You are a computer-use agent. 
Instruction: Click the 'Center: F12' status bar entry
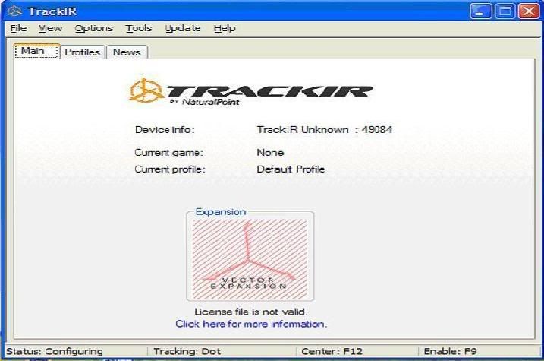(x=332, y=351)
